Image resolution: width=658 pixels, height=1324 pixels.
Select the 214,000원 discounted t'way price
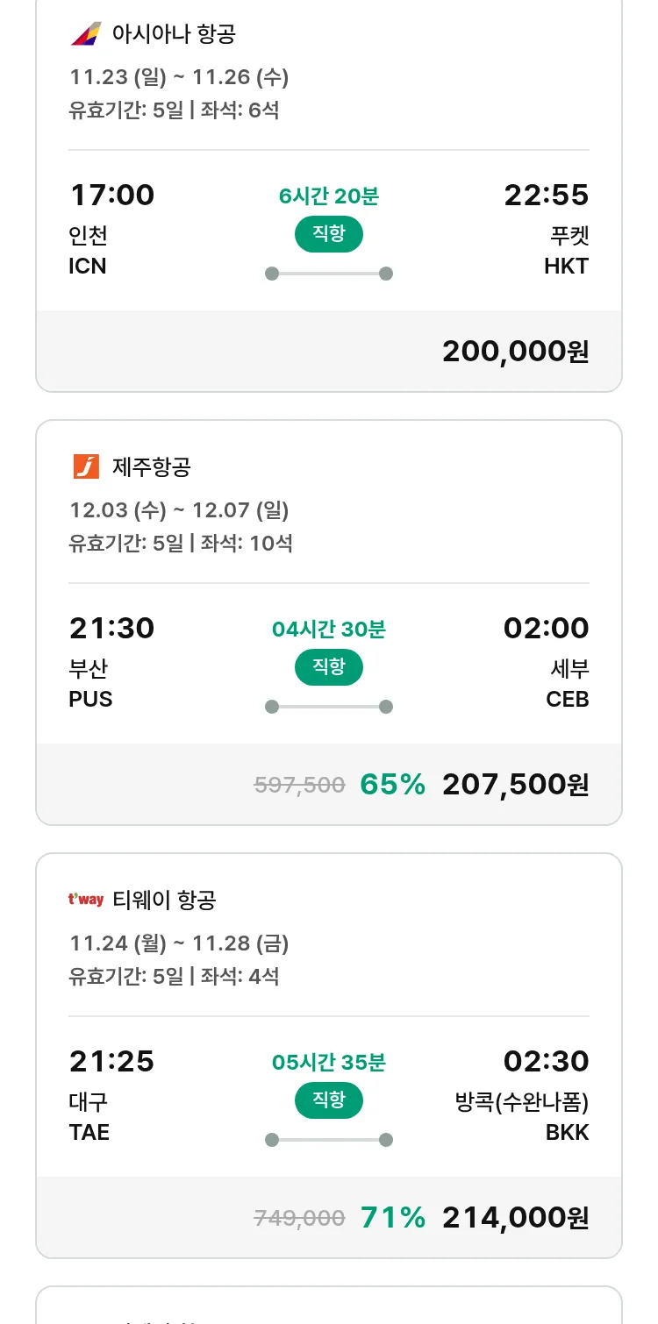(515, 1218)
